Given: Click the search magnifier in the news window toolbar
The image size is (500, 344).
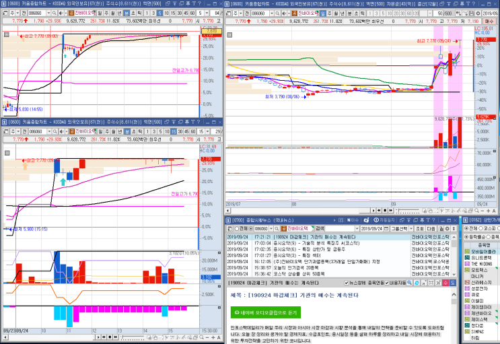Looking at the screenshot, I should point(277,229).
